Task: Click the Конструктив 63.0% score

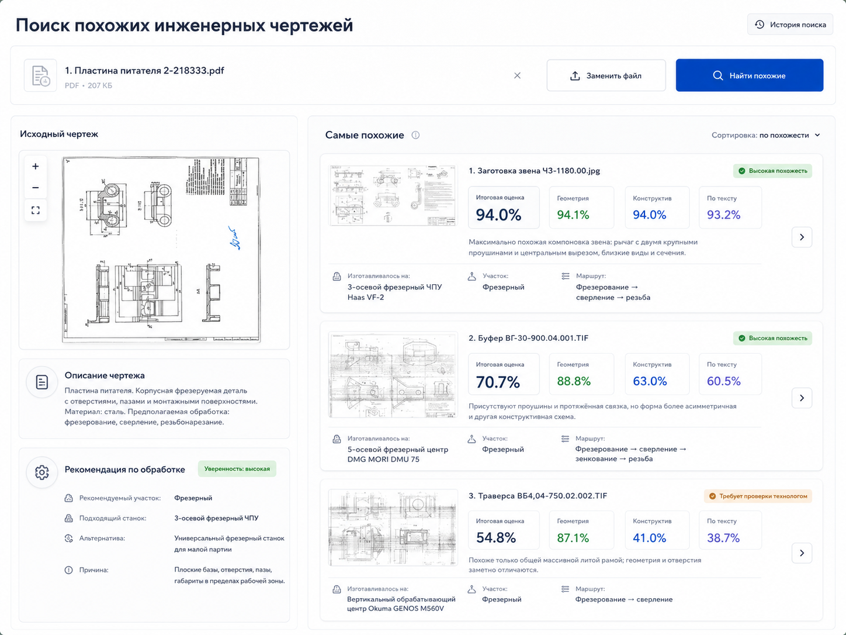Action: 657,374
